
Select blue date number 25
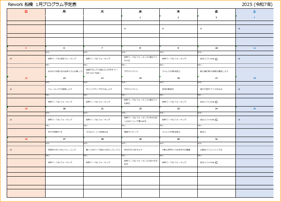254,109
